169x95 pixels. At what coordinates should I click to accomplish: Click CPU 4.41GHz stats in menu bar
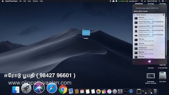coord(133,1)
